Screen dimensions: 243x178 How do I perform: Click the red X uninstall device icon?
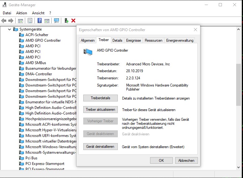point(73,21)
